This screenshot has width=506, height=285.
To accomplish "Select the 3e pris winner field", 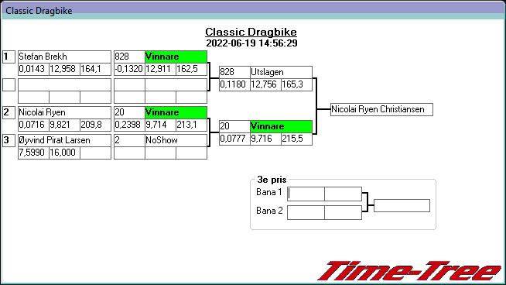I will (402, 205).
